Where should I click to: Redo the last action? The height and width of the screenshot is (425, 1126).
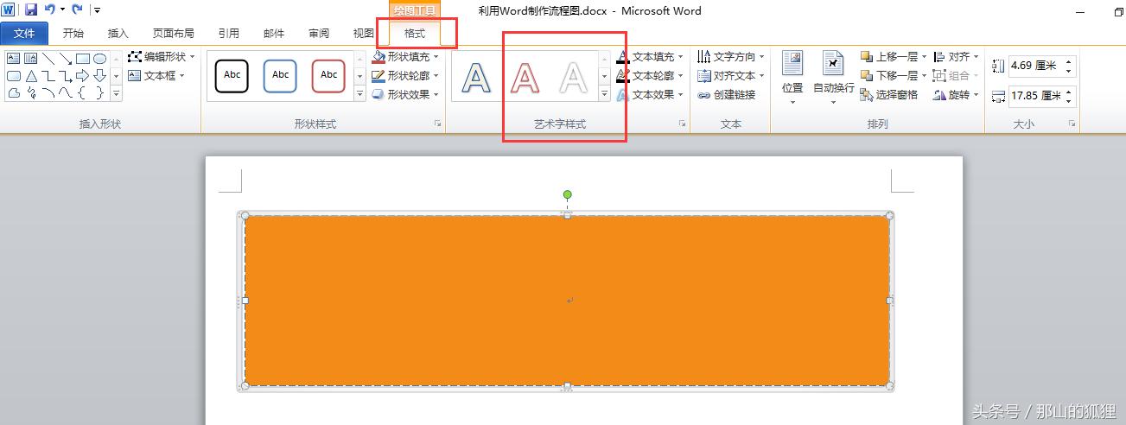pyautogui.click(x=77, y=10)
